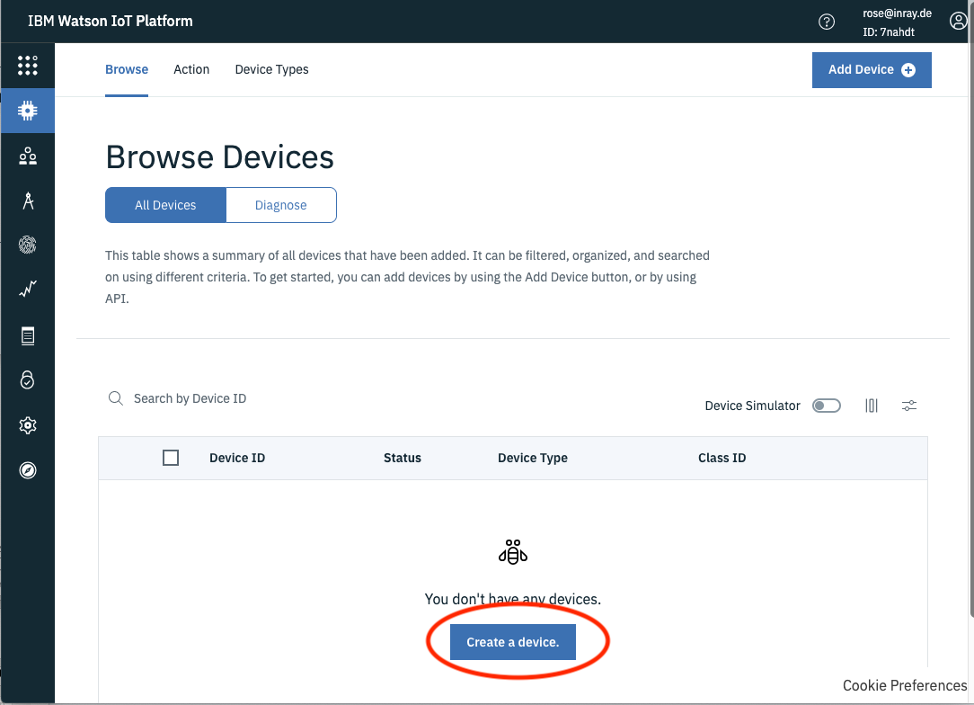Switch to the Action tab
Viewport: 974px width, 705px height.
click(x=191, y=69)
